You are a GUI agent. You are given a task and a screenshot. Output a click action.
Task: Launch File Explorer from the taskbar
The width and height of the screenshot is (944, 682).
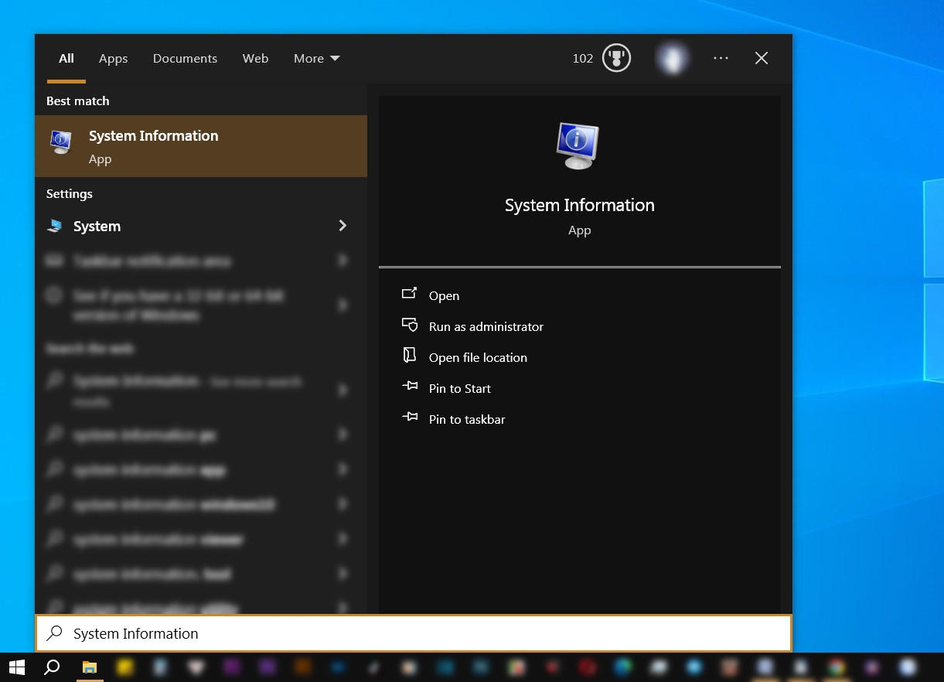90,667
